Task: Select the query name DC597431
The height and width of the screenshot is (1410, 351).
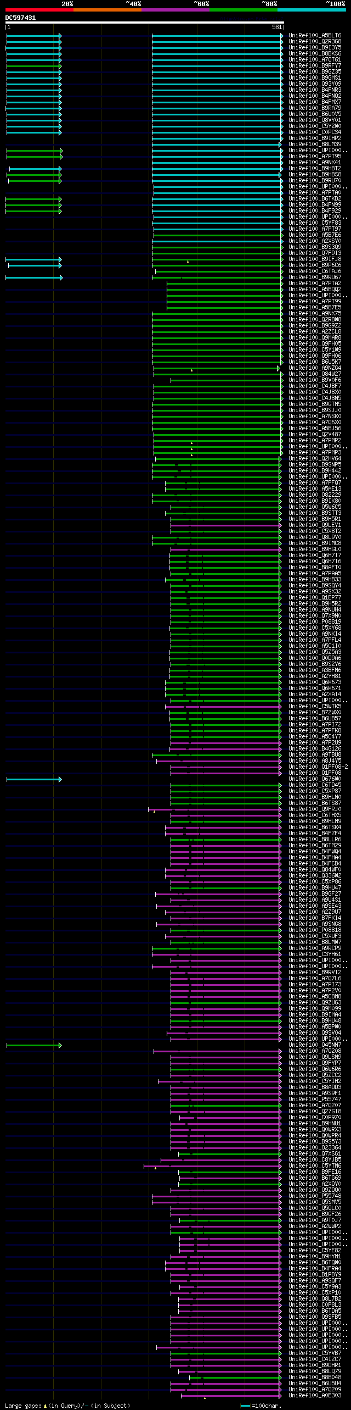Action: (x=20, y=18)
